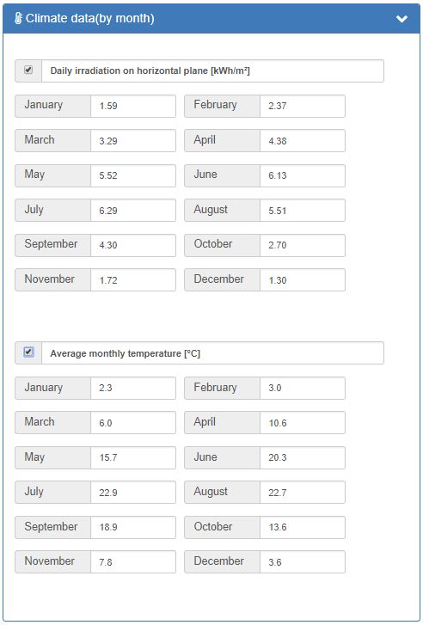Edit the February irradiation field showing 2.37
This screenshot has height=625, width=423.
pyautogui.click(x=302, y=106)
